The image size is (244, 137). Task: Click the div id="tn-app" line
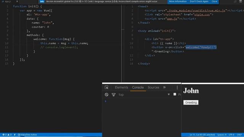pyautogui.click(x=159, y=39)
